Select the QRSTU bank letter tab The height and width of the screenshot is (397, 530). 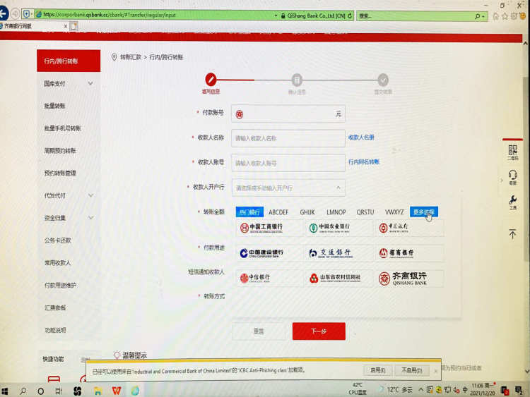pyautogui.click(x=365, y=212)
